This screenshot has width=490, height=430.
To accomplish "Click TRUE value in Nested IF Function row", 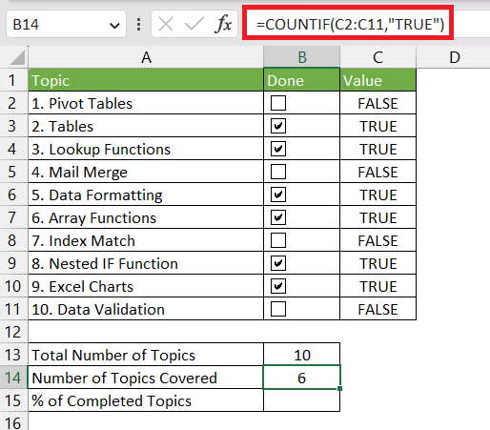I will (x=378, y=263).
